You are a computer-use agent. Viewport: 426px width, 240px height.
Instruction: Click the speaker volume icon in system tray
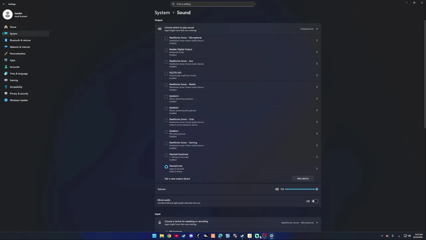pos(409,236)
